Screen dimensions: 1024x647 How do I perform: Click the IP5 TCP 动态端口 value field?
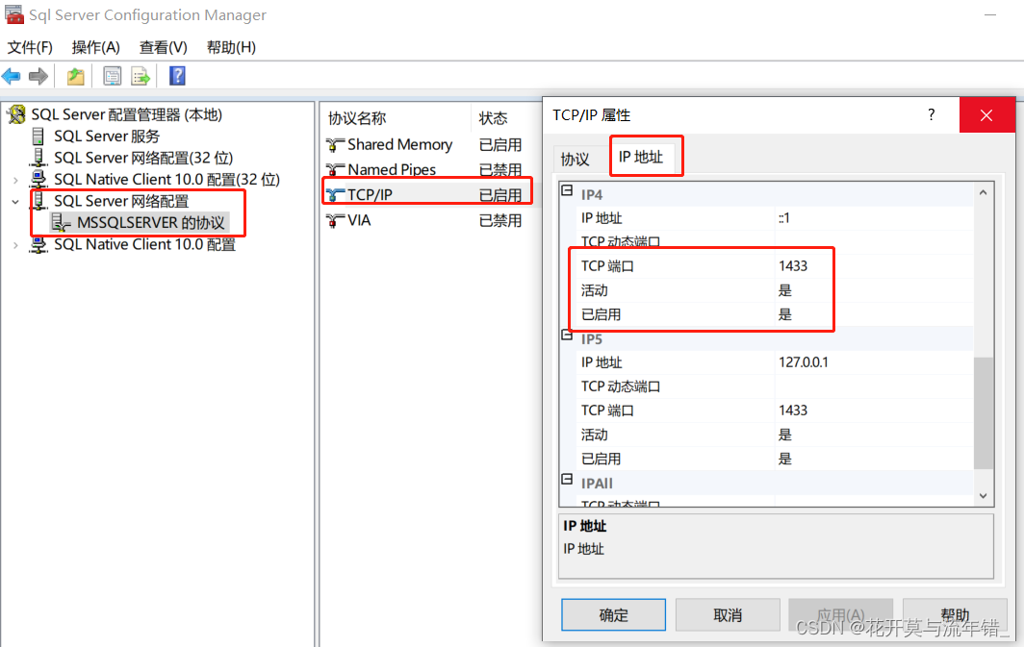pos(874,386)
